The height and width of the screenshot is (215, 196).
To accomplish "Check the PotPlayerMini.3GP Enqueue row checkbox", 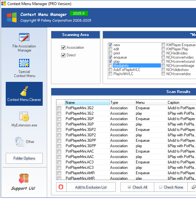I will click(59, 119).
